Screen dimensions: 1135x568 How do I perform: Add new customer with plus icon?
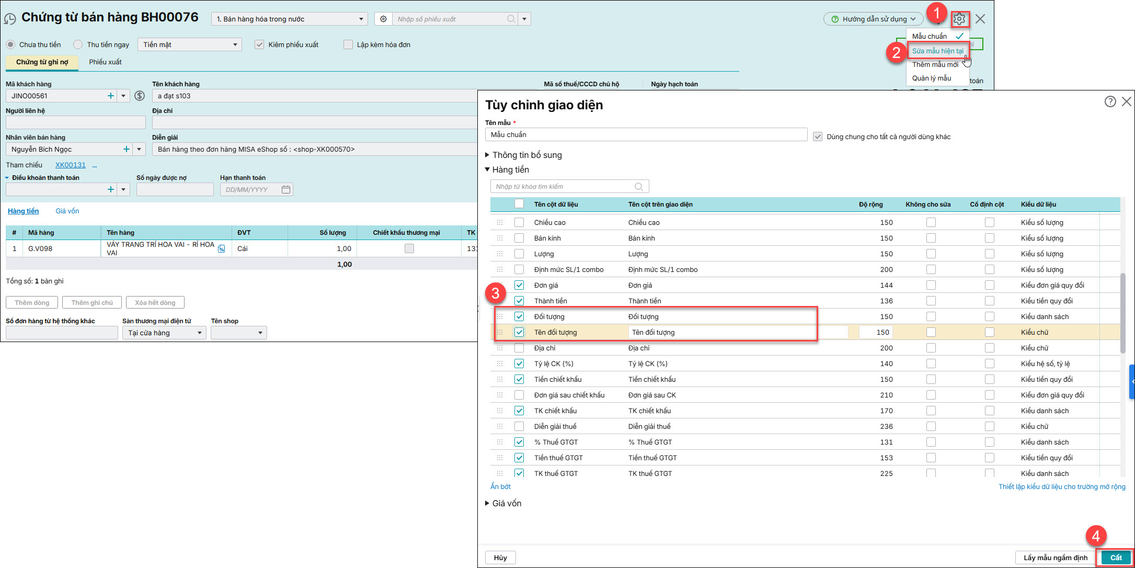110,96
